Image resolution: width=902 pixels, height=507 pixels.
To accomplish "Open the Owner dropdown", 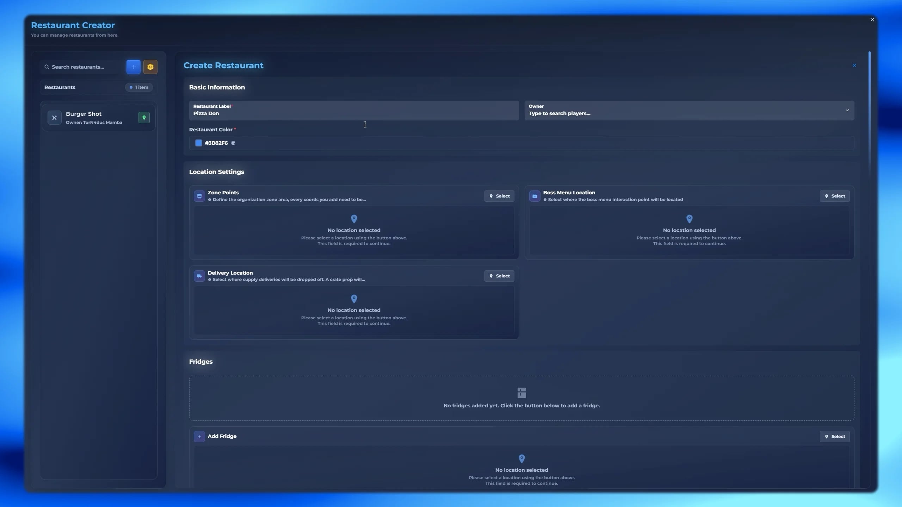I will click(847, 110).
